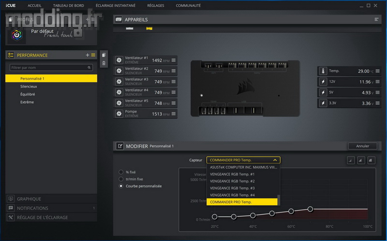Open ÉCLAIRAGE INSTANTANÉ menu
This screenshot has height=241, width=387.
[x=116, y=5]
